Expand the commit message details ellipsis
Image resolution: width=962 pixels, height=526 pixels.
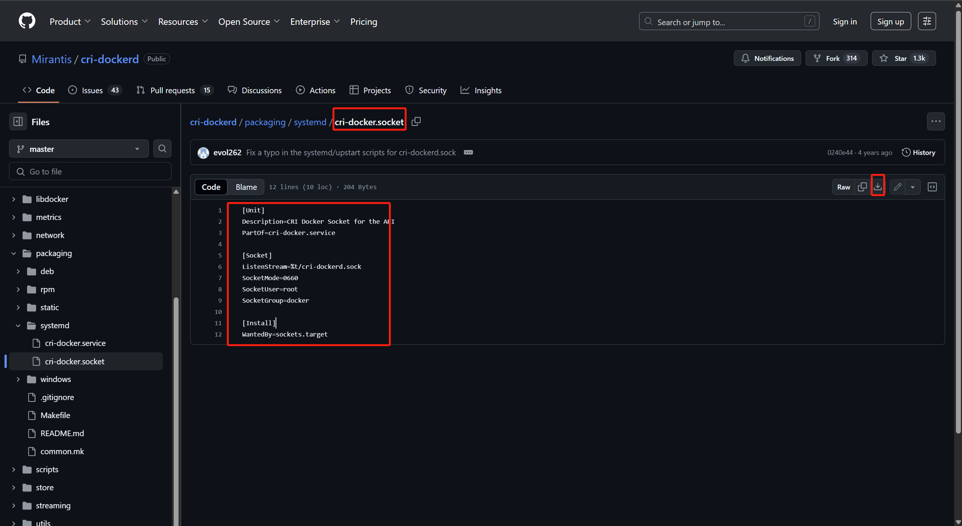(x=468, y=152)
